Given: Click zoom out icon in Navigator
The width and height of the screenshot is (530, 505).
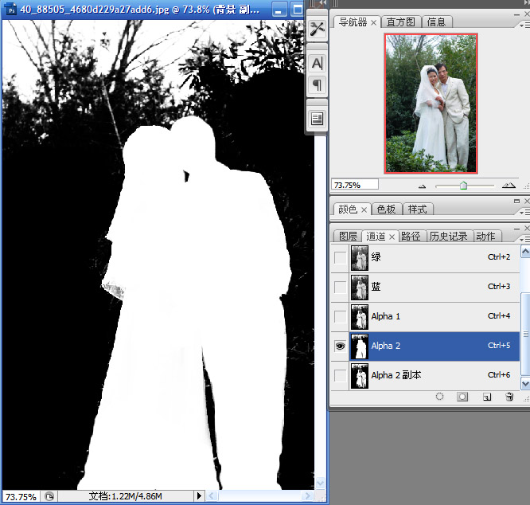Looking at the screenshot, I should point(422,186).
